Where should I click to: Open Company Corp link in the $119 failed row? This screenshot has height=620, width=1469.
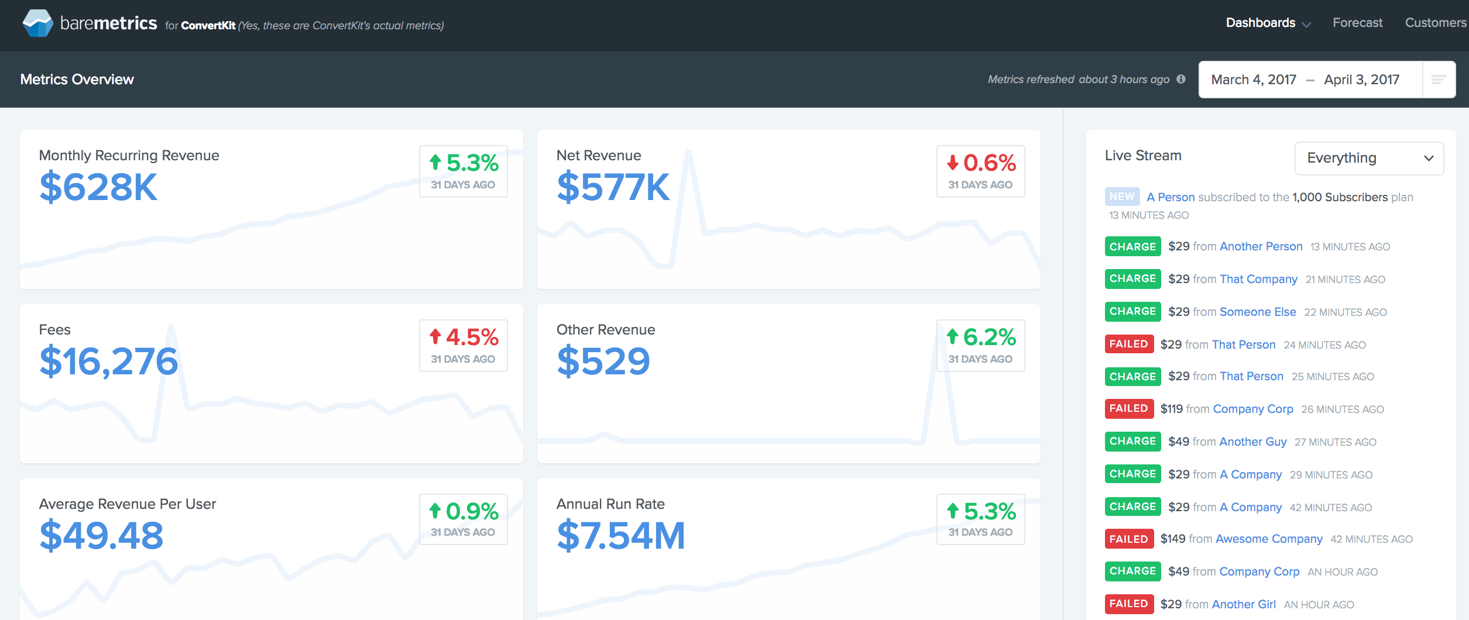1253,409
